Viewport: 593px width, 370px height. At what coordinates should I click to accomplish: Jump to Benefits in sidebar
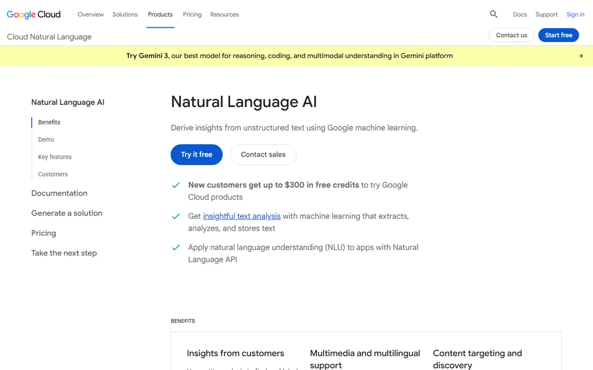coord(49,122)
